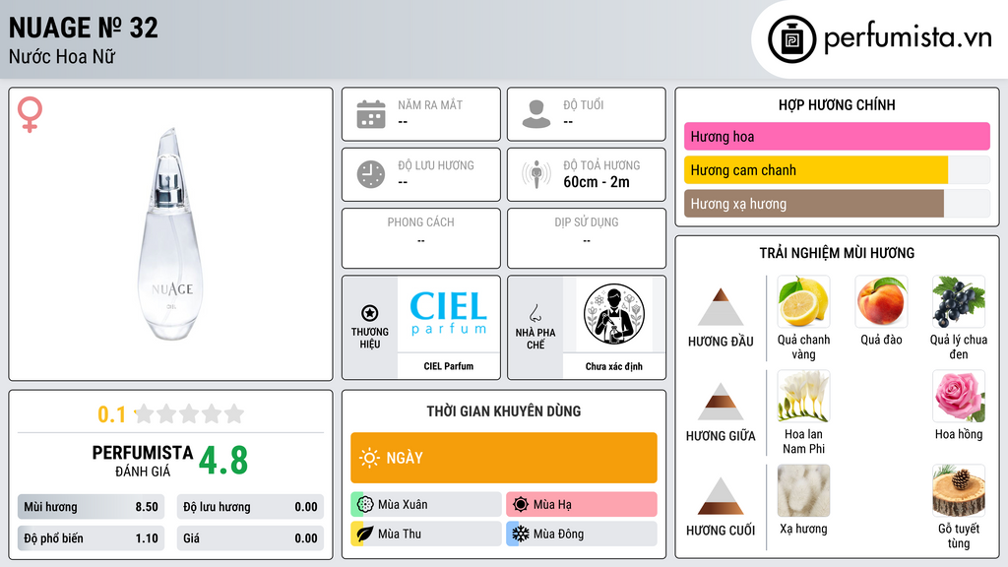The image size is (1008, 567).
Task: Click the leaf icon for Mùa Thu
Action: (365, 534)
